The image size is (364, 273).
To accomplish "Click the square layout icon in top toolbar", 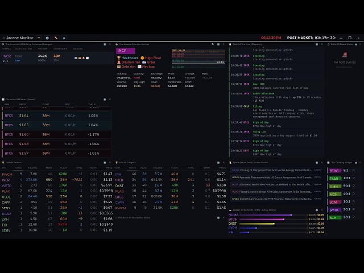I will pyautogui.click(x=64, y=38).
